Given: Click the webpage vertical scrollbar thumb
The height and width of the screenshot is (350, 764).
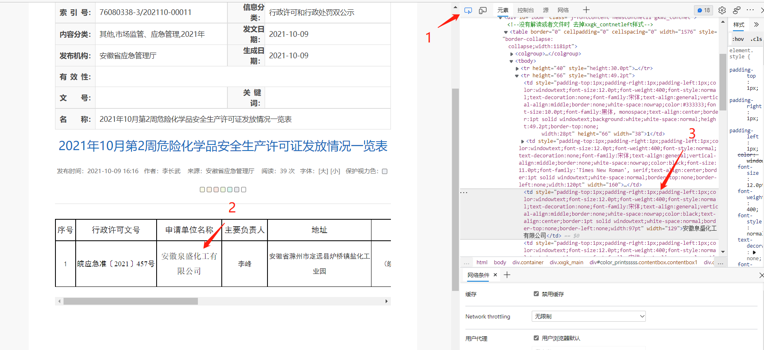Looking at the screenshot, I should 455,189.
